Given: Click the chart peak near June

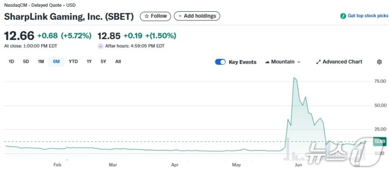Looking at the screenshot, I should click(x=294, y=78).
